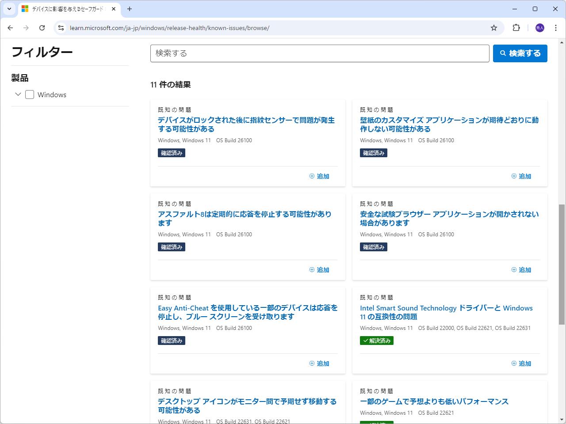The height and width of the screenshot is (424, 566).
Task: Enable the Windows product filter checkbox
Action: (29, 95)
